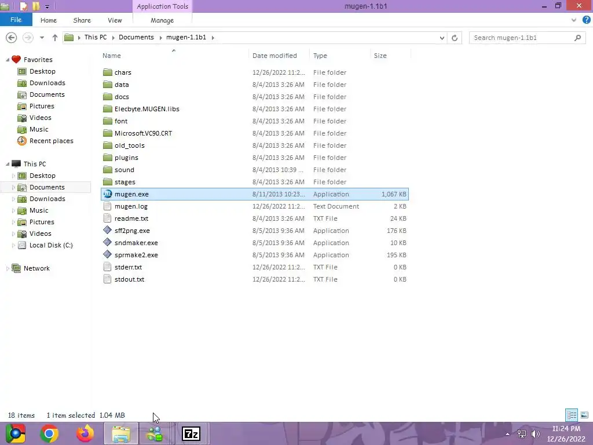Sort by Date modified column

274,56
